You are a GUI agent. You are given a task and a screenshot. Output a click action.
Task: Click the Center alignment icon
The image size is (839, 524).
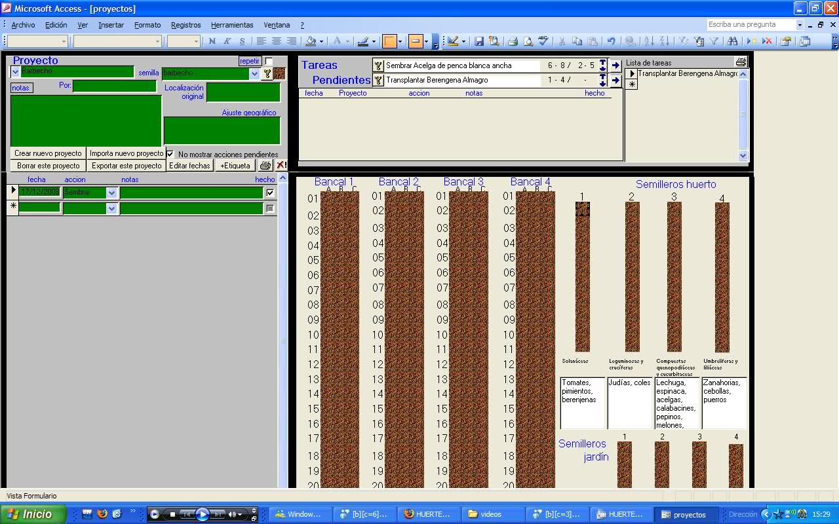tap(276, 41)
